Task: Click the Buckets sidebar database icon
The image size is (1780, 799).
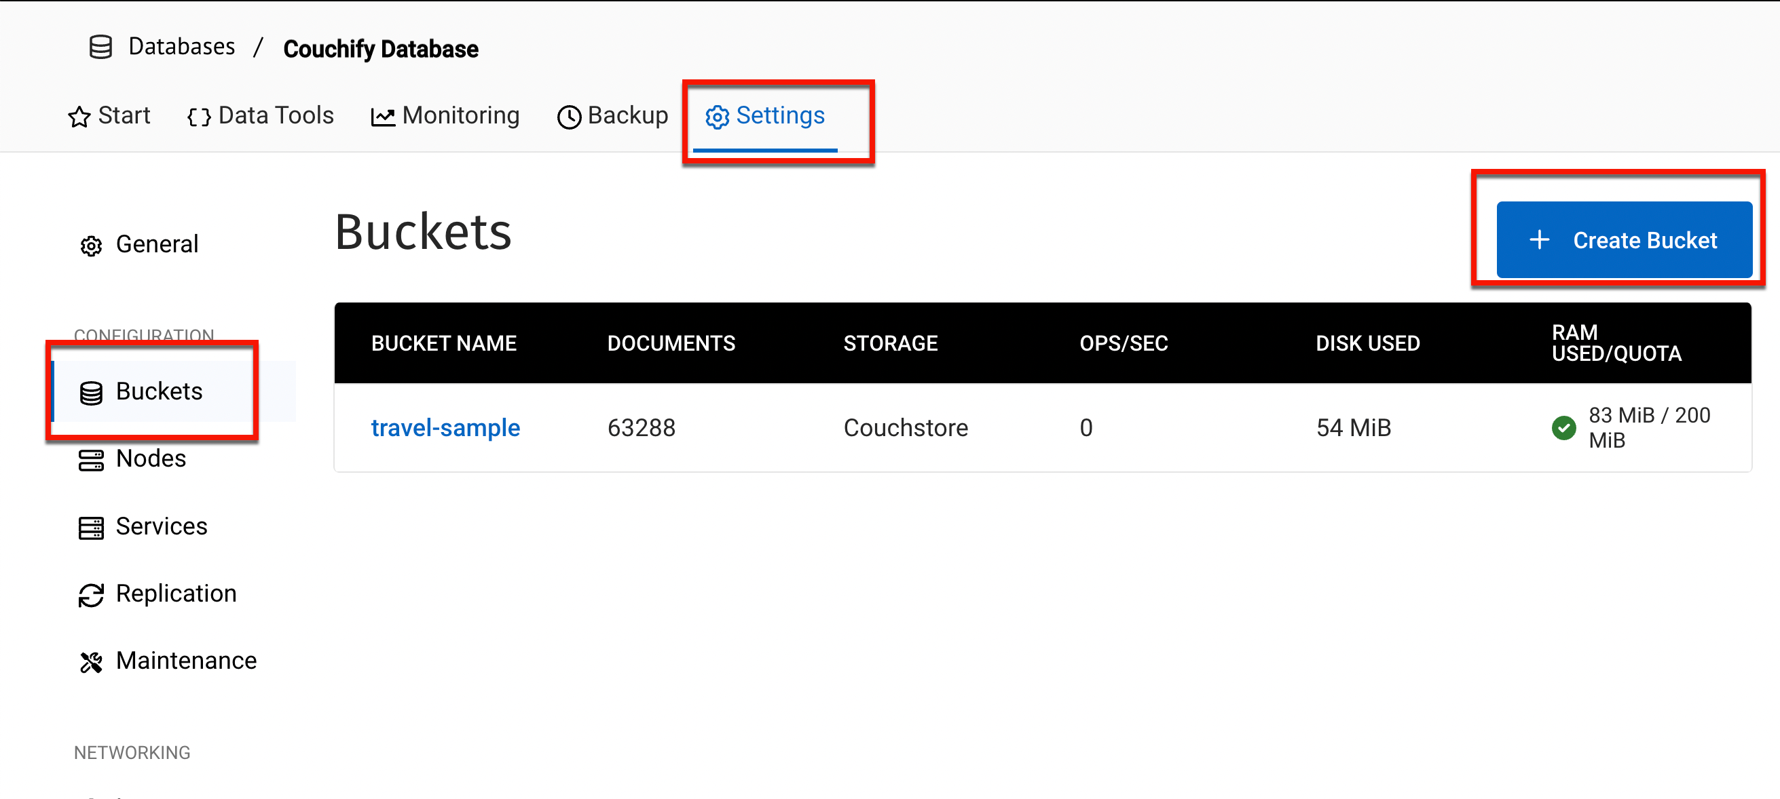Action: 91,393
